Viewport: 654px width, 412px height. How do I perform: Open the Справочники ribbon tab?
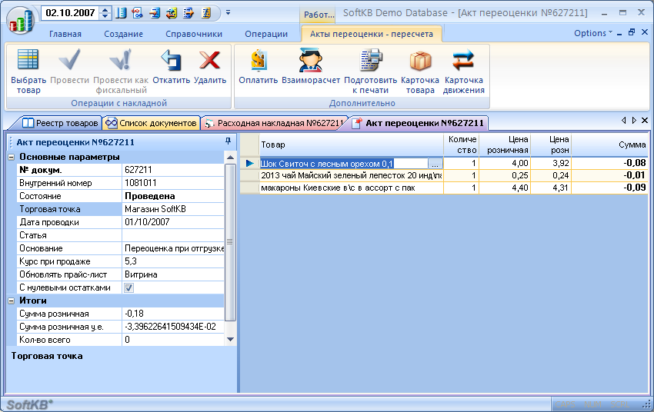pyautogui.click(x=194, y=34)
